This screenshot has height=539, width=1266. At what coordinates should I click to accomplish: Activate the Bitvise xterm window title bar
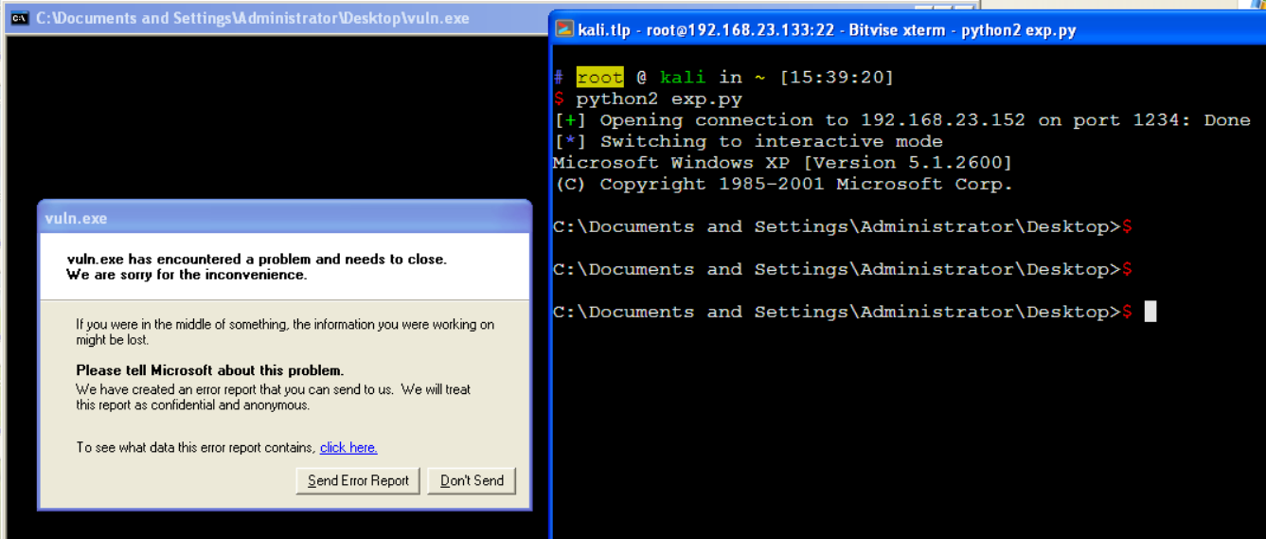[852, 29]
